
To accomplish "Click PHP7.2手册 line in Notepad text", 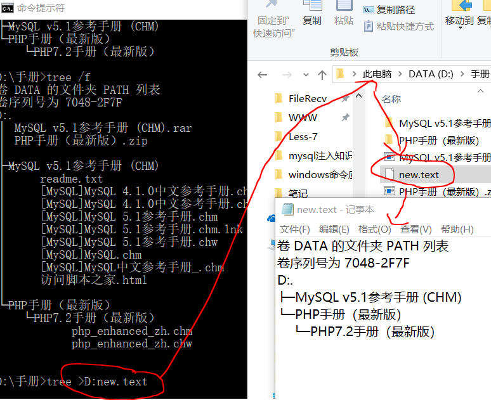I will coord(372,332).
